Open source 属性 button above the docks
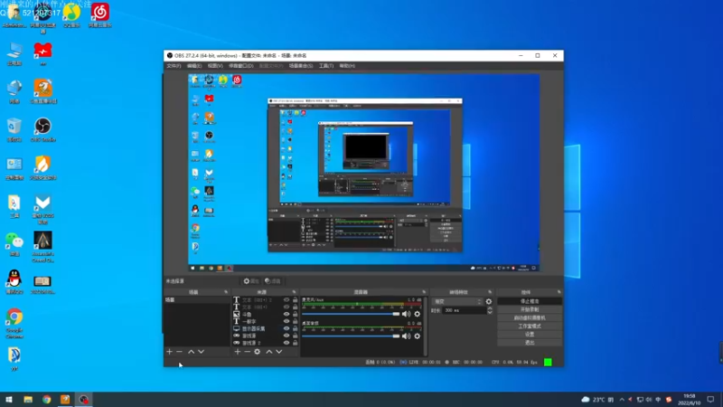This screenshot has height=407, width=723. [251, 281]
